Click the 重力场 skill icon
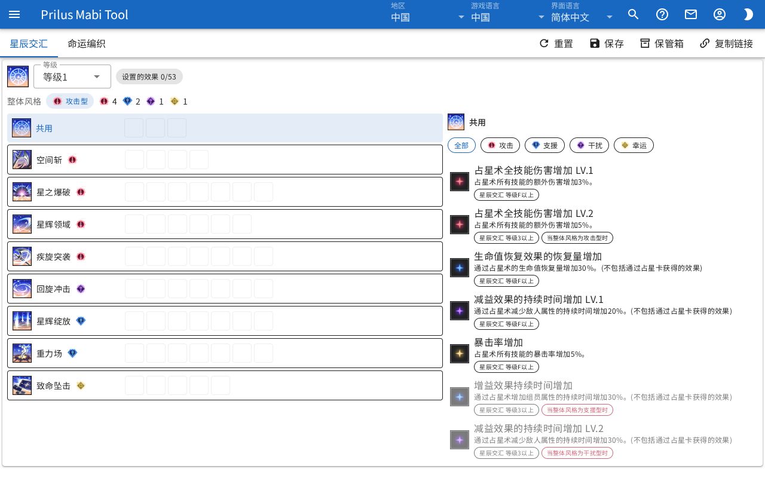The height and width of the screenshot is (478, 765). pos(22,354)
